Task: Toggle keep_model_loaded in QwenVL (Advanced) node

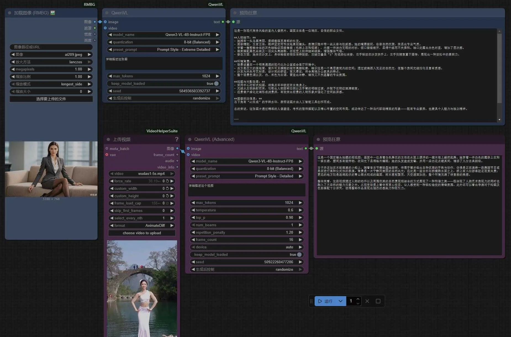Action: pyautogui.click(x=299, y=254)
